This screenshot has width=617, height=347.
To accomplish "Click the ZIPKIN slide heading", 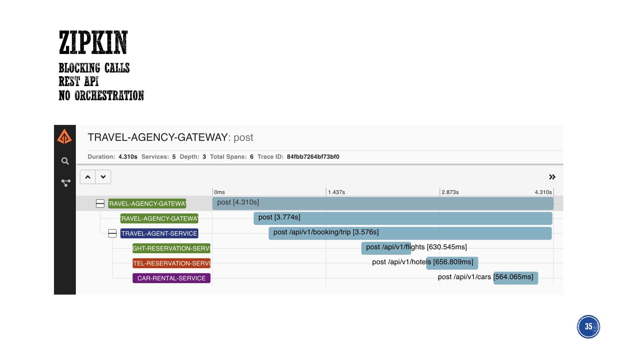I will 93,42.
